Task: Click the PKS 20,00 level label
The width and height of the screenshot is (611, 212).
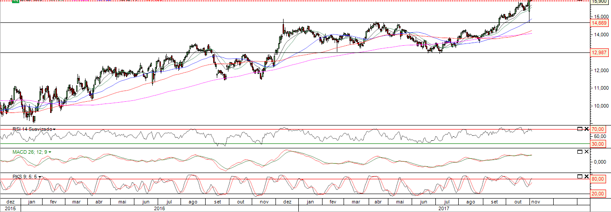Action: click(x=599, y=194)
